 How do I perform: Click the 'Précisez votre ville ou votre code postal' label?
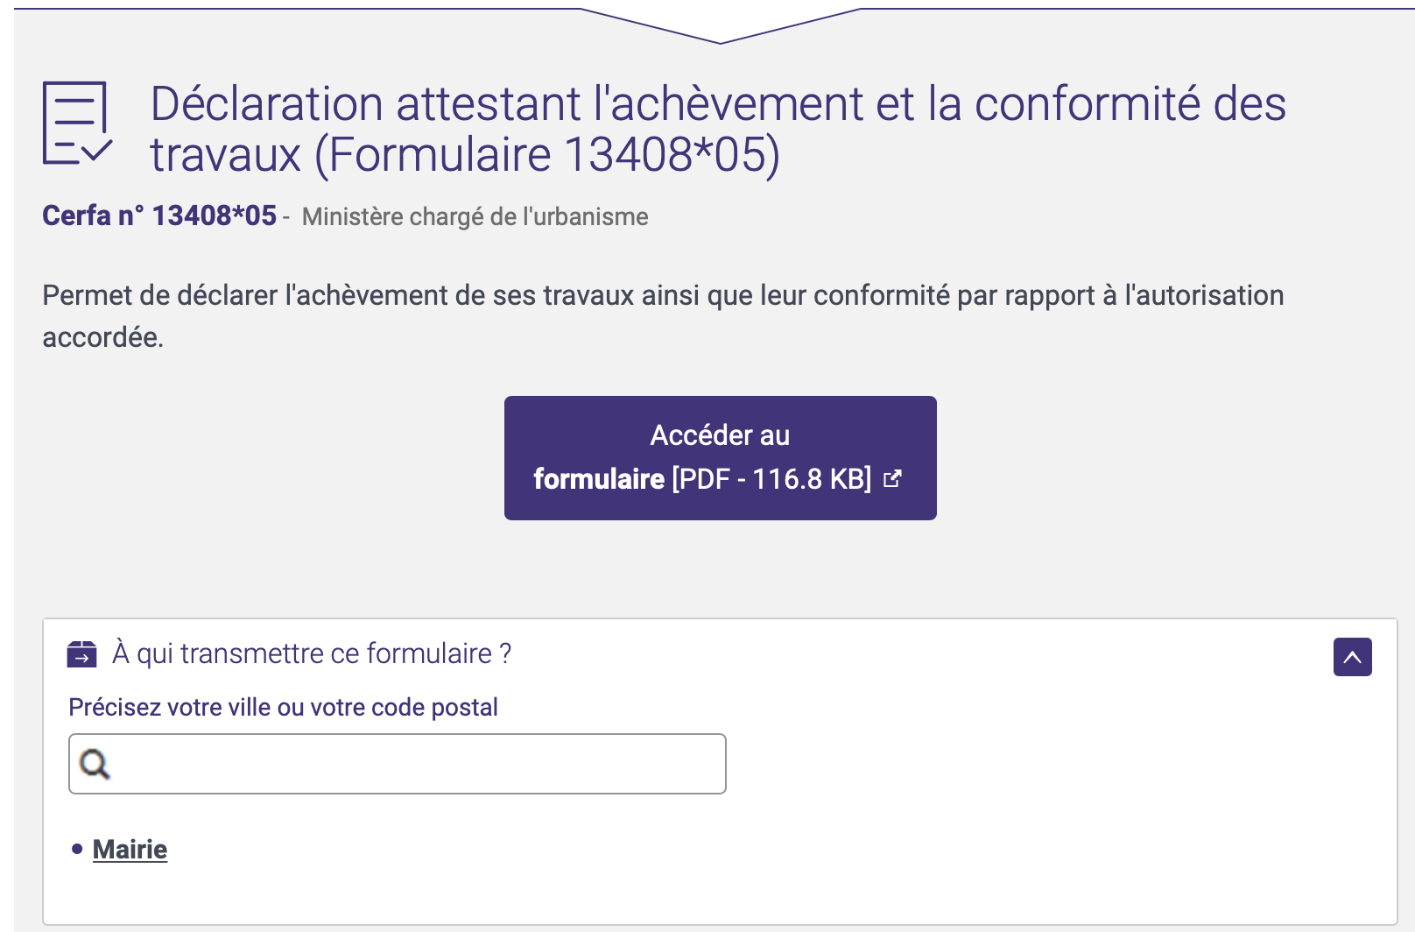coord(283,707)
